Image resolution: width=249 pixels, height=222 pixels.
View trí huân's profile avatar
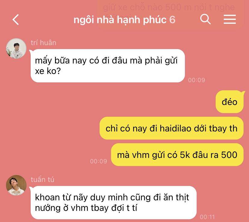click(16, 48)
